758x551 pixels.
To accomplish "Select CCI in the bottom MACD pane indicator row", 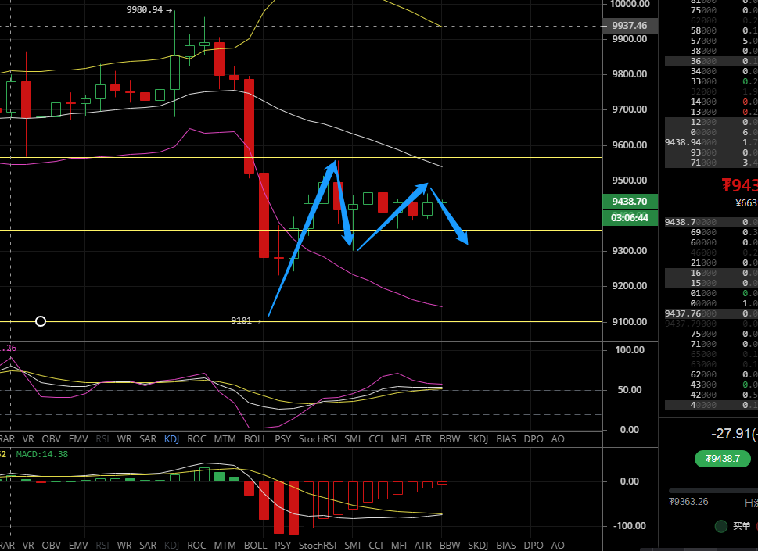I will 375,546.
